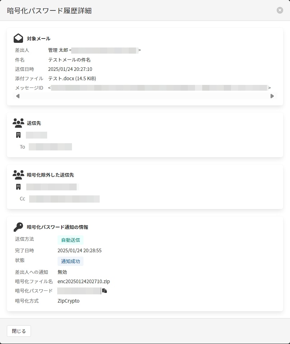Image resolution: width=290 pixels, height=344 pixels.
Task: Close the dialog with the X icon
Action: [x=280, y=10]
